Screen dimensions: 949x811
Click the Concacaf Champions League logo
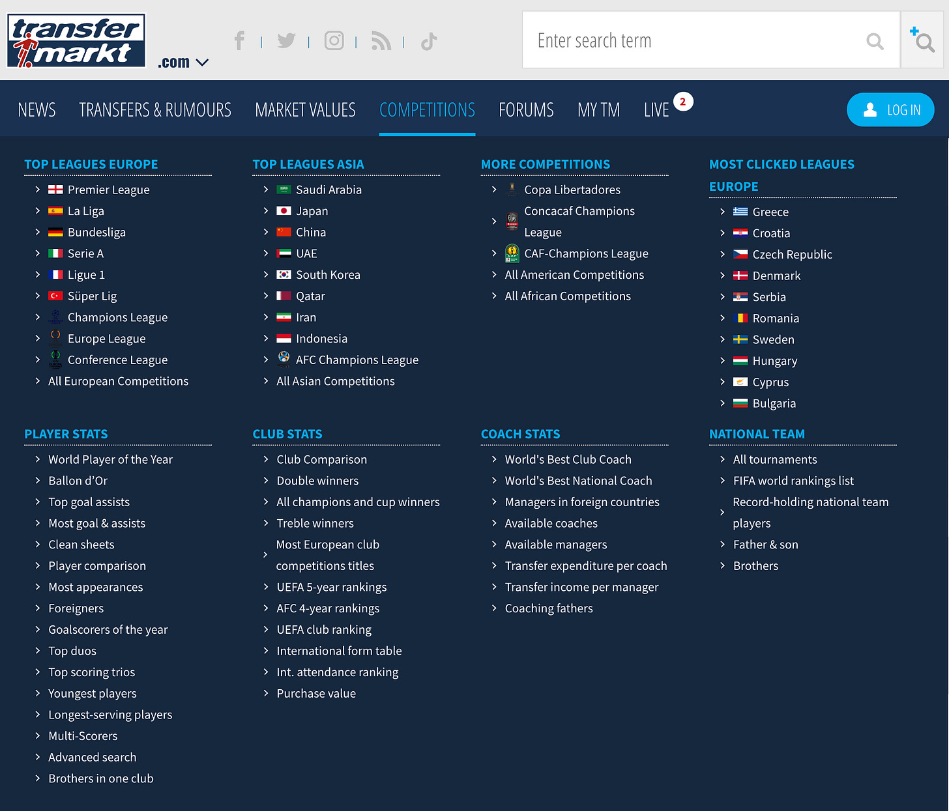[512, 222]
